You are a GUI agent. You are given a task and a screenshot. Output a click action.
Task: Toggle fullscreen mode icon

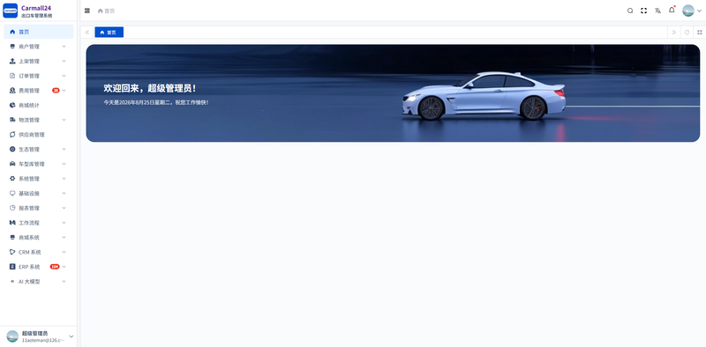(644, 11)
